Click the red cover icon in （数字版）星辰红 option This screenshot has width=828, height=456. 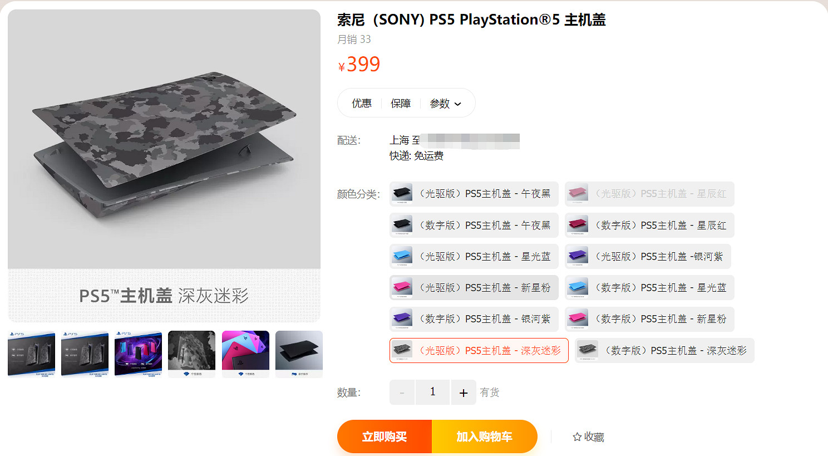pos(578,225)
